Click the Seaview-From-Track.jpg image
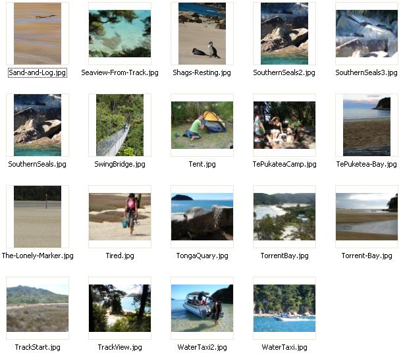The height and width of the screenshot is (353, 403). click(120, 34)
